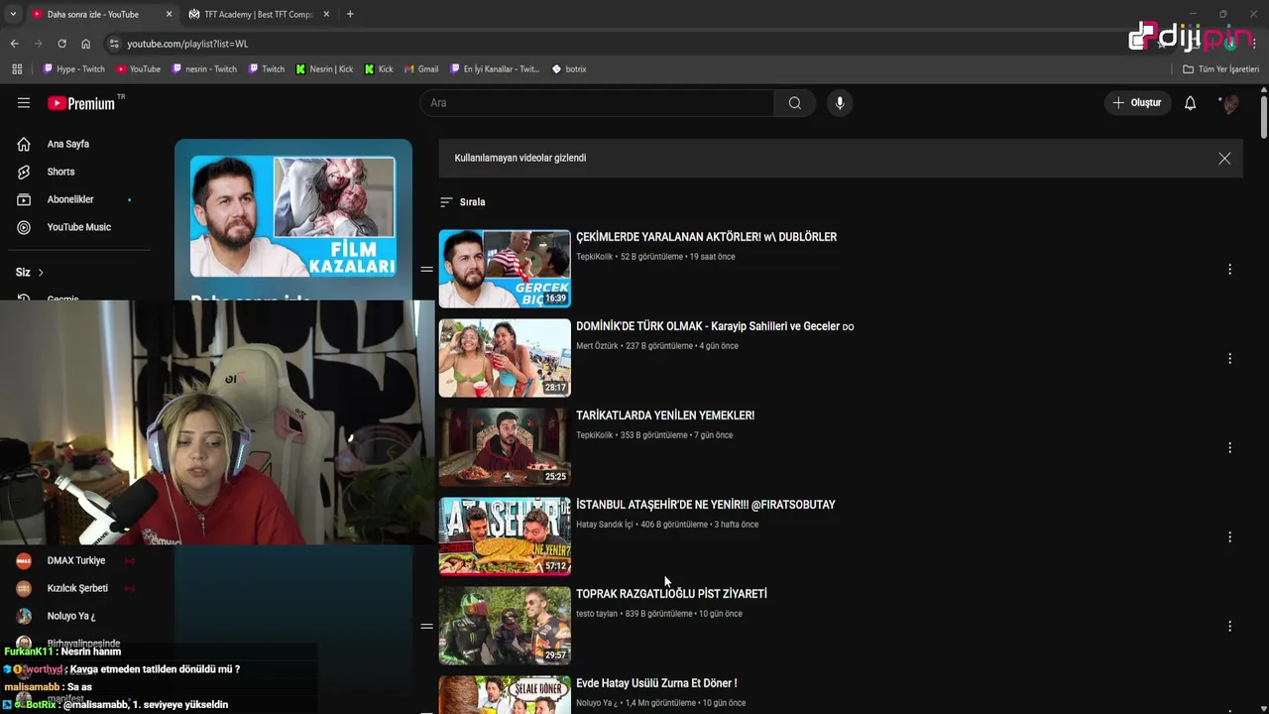Viewport: 1269px width, 714px height.
Task: Click drag handle of ÇEKİMLERDE YARALANAN AKTÖRLER row
Action: (426, 270)
